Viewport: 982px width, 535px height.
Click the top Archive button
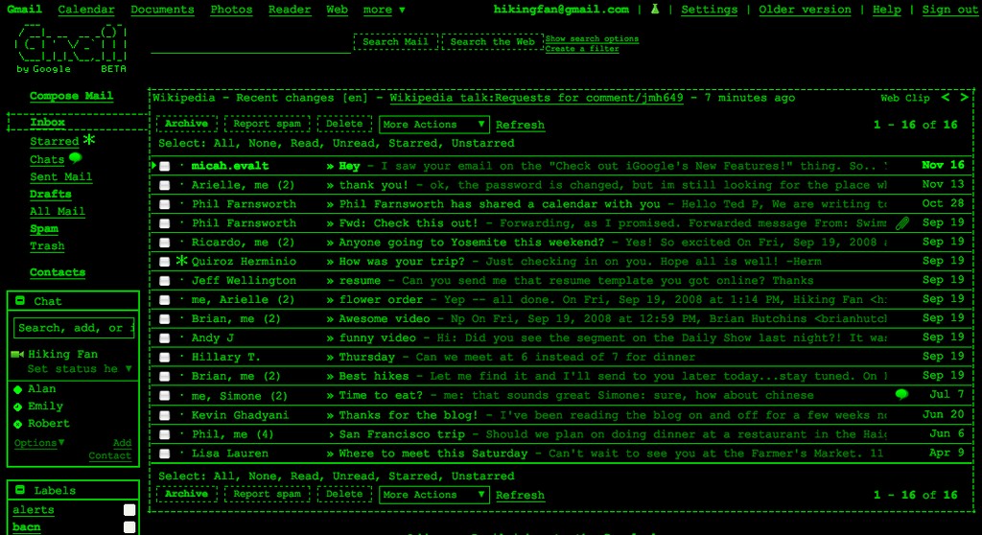[187, 124]
